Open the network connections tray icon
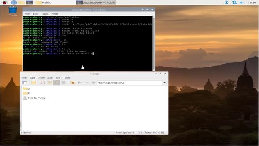 click(x=234, y=2)
